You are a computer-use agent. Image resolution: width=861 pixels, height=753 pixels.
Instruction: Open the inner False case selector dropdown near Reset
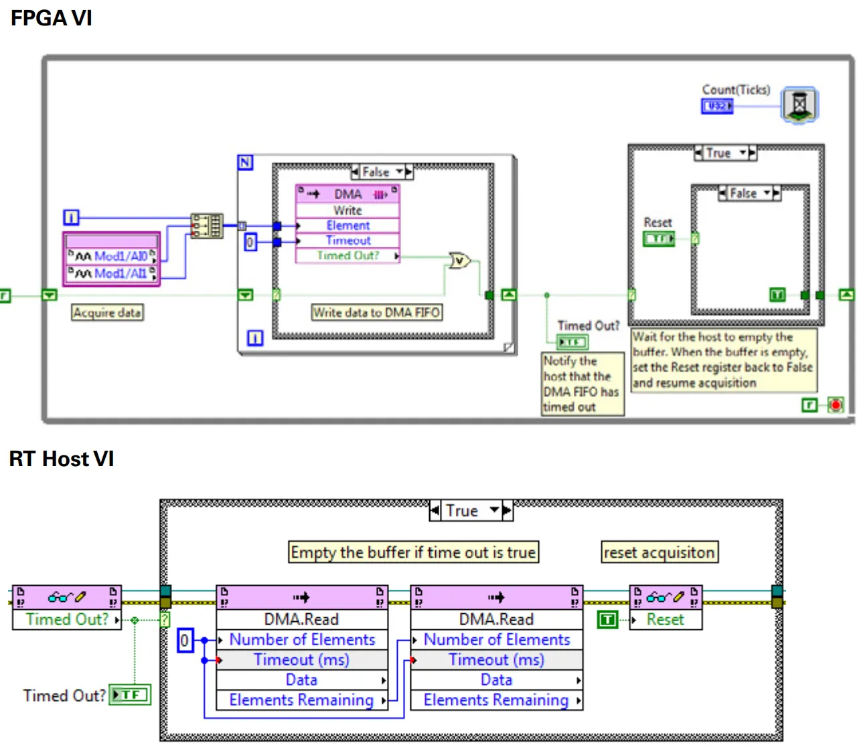click(767, 193)
